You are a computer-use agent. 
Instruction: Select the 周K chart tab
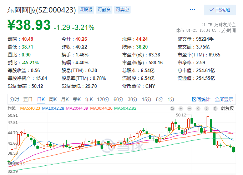tap(53, 99)
